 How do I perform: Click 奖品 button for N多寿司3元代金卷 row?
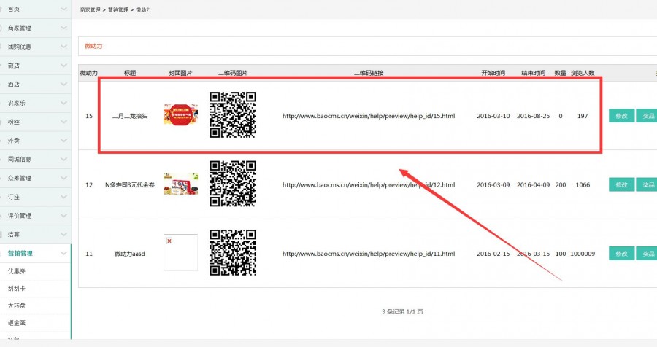click(647, 184)
